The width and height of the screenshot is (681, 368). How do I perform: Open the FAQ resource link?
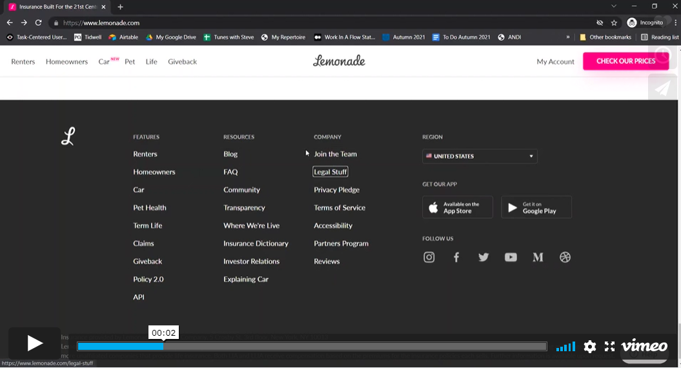(230, 172)
